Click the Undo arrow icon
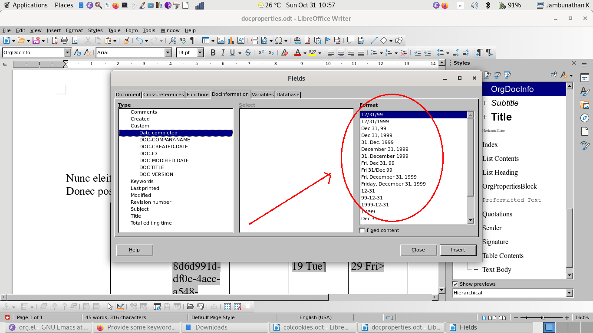The image size is (593, 333). 139,41
